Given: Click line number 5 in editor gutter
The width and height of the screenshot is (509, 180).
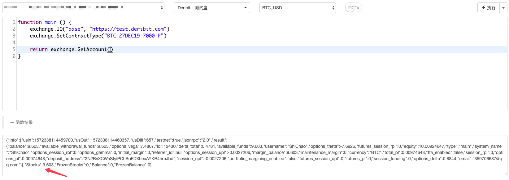Looking at the screenshot, I should point(14,49).
